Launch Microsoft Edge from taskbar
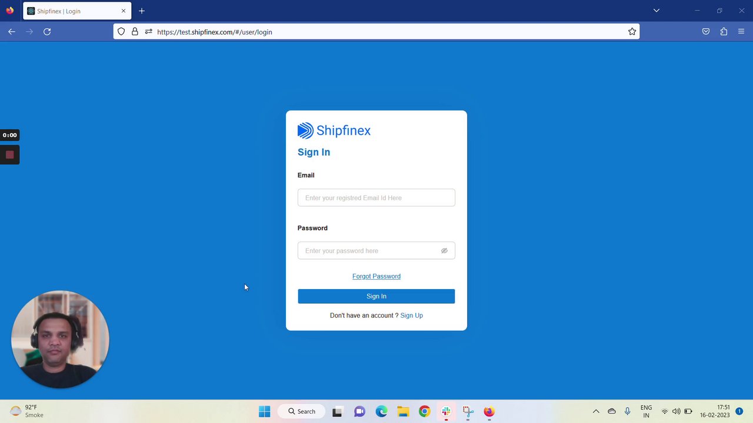 (x=381, y=411)
